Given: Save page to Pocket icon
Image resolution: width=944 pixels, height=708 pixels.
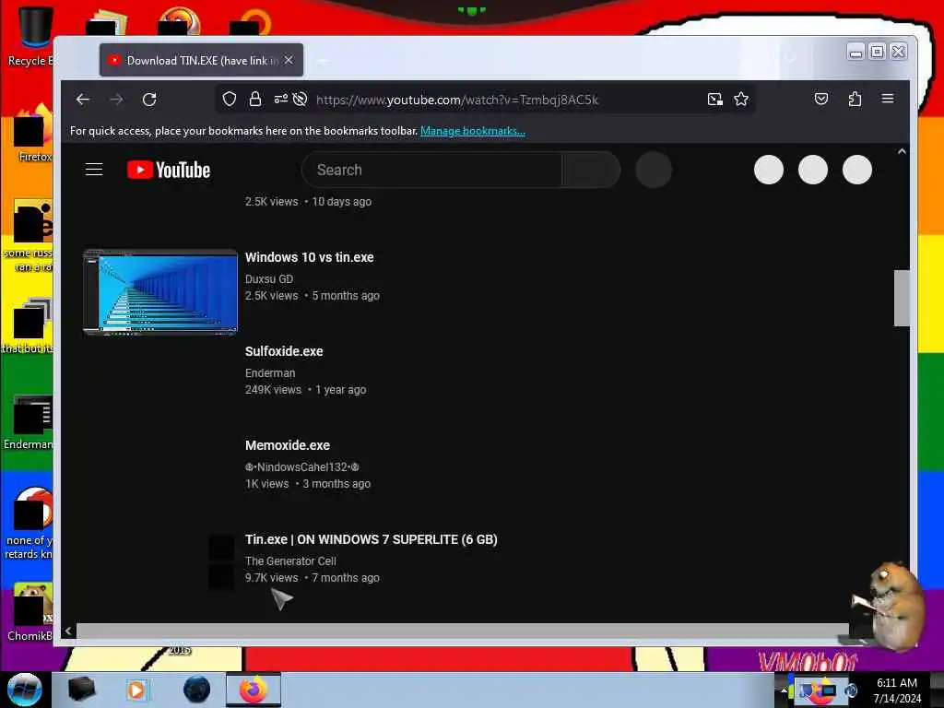Looking at the screenshot, I should 821,99.
